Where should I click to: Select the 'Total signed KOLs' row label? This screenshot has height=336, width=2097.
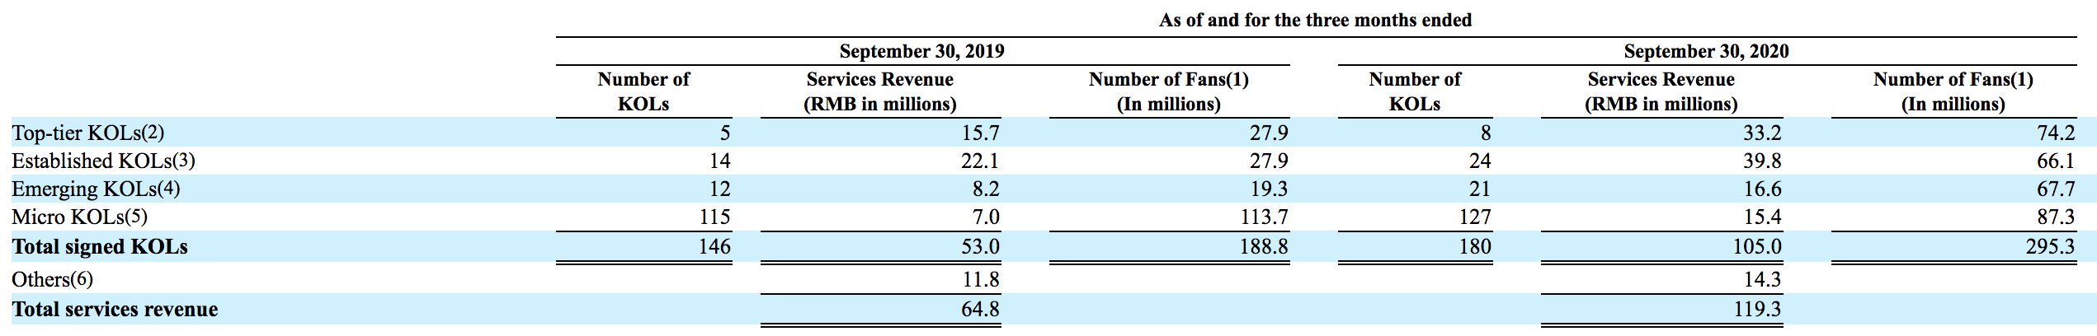[100, 247]
